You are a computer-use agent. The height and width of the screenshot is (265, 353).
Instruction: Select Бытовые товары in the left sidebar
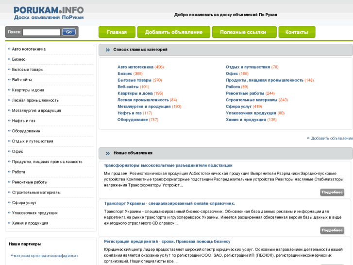[28, 70]
